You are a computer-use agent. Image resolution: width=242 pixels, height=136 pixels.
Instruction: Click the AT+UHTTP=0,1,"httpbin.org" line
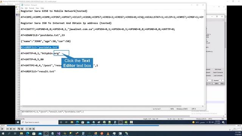point(40,53)
